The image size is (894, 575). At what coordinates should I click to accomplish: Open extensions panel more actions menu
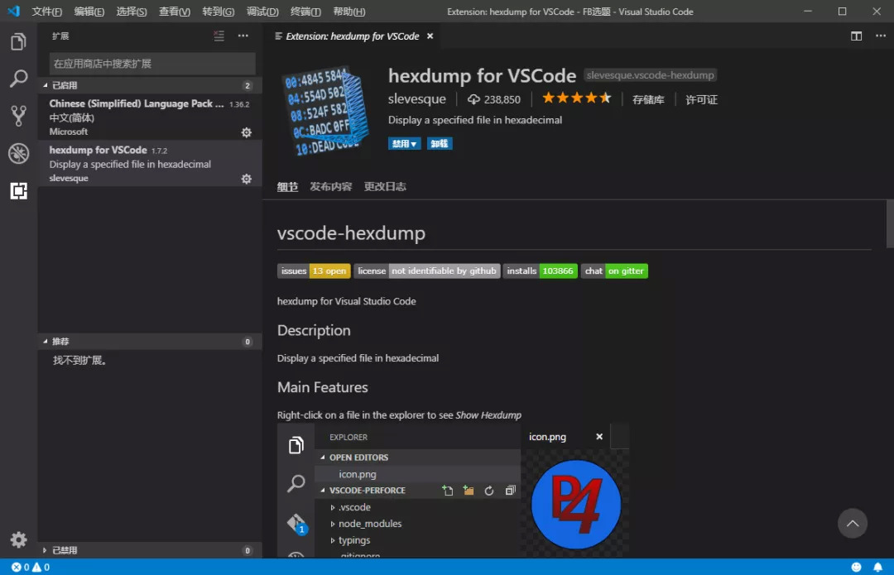pyautogui.click(x=243, y=36)
